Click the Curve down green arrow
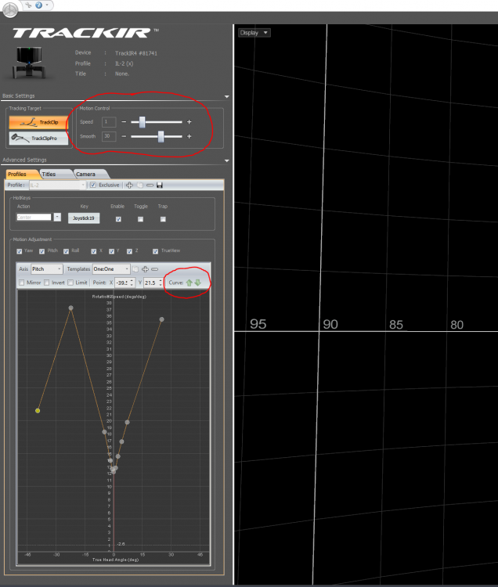The image size is (498, 587). click(197, 283)
